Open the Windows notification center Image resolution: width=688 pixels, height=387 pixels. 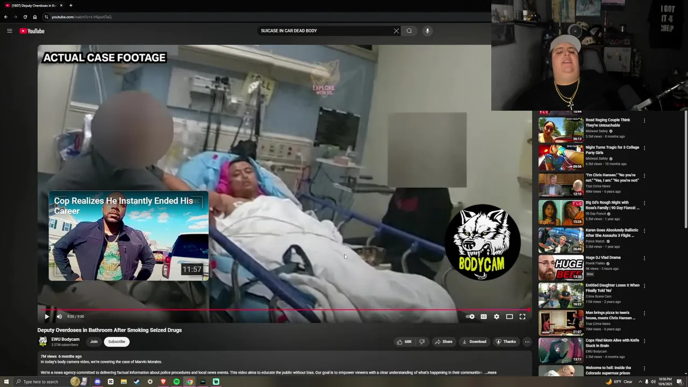pos(679,382)
